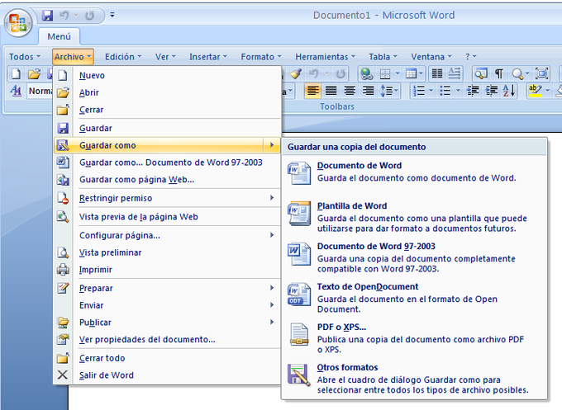Open the Bullets dropdown arrow
Viewport: 562px width, 410px height.
click(458, 91)
